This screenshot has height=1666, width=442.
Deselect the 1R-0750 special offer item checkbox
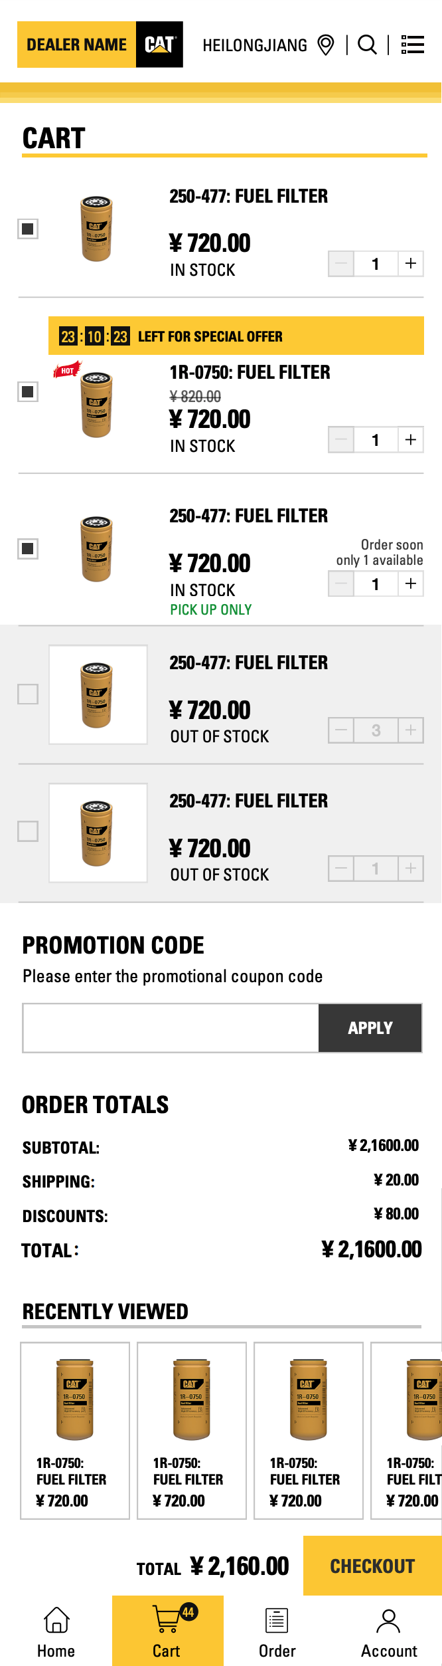point(28,391)
